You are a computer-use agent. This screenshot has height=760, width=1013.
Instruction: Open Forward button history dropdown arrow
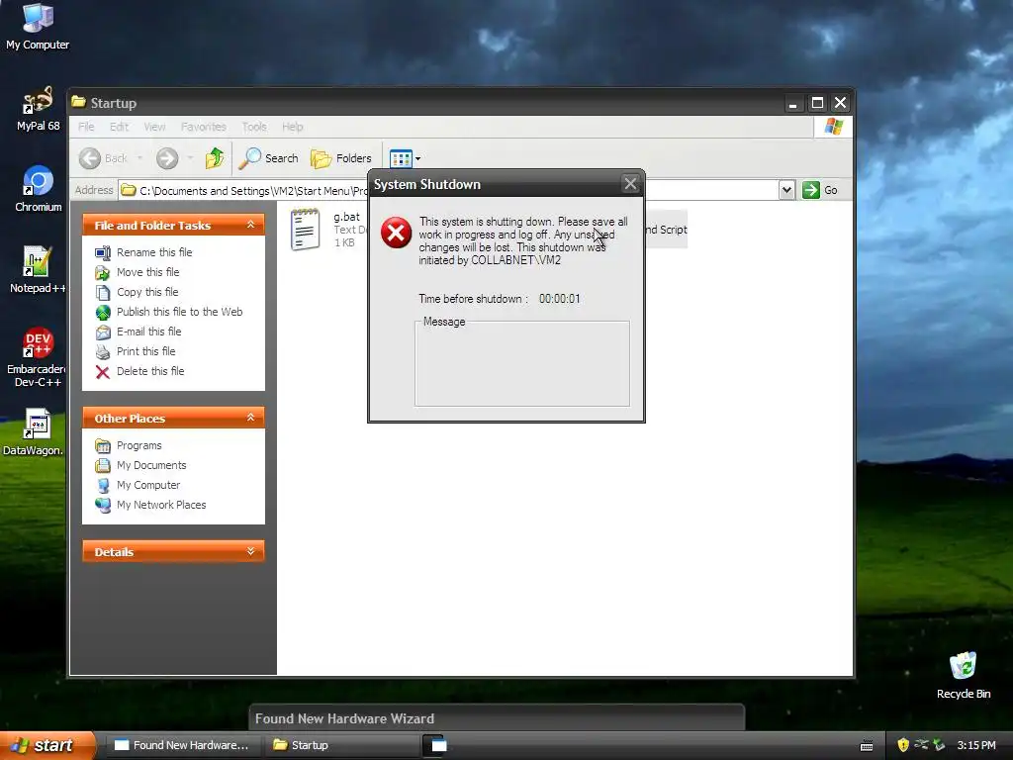tap(190, 158)
